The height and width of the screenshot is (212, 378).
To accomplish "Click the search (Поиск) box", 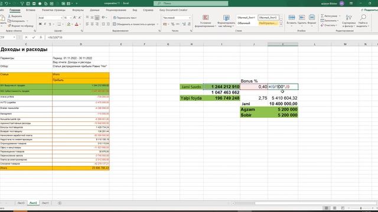I will [x=191, y=4].
